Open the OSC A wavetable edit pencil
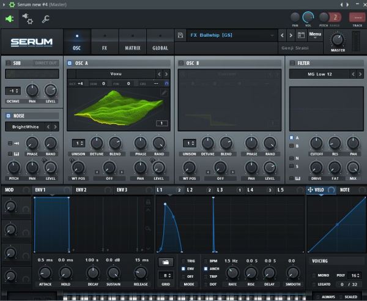Image resolution: width=367 pixels, height=301 pixels. 165,93
